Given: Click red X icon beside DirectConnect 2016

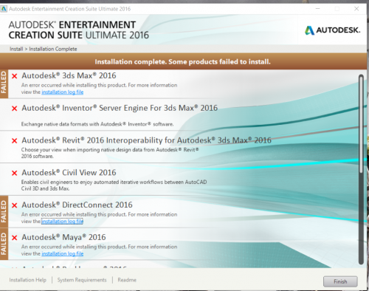Looking at the screenshot, I should pos(15,205).
